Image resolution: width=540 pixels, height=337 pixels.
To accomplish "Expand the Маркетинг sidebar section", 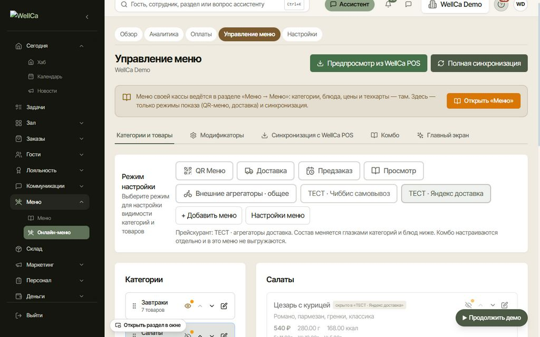I will (81, 265).
